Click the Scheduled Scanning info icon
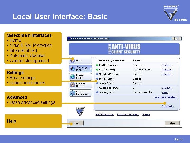The width and height of the screenshot is (190, 143). [x=97, y=74]
